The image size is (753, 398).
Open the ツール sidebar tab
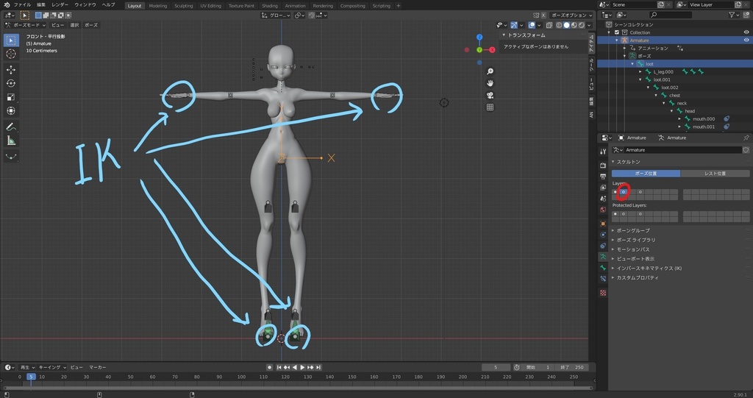point(591,65)
